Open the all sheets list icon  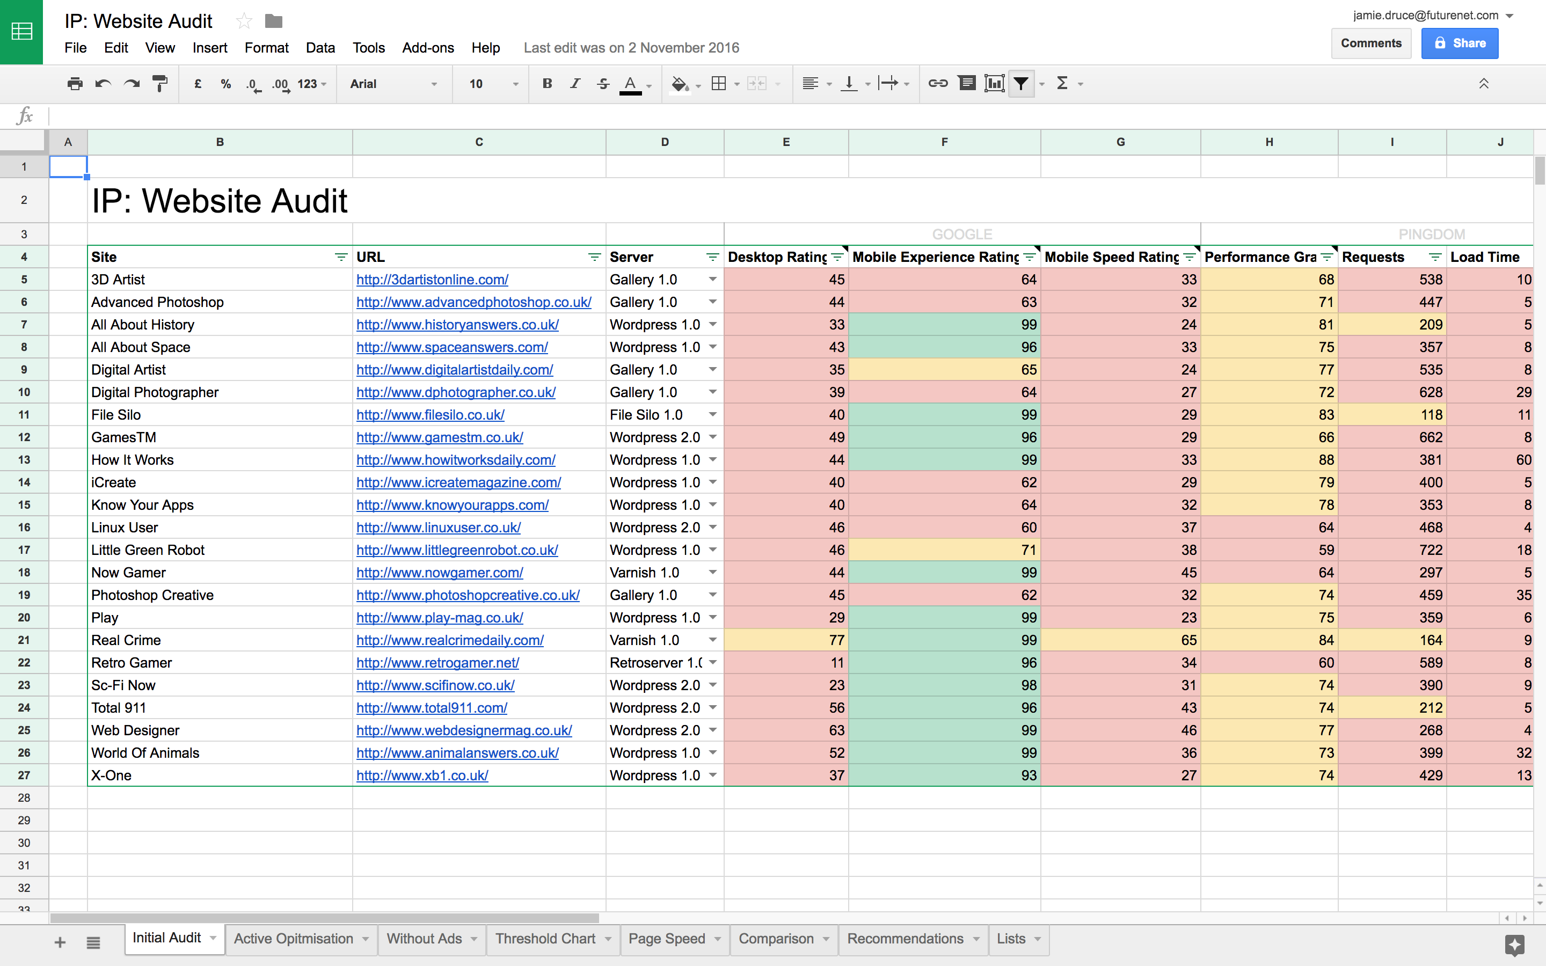click(x=93, y=942)
